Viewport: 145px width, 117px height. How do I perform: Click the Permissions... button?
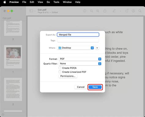[x=68, y=76]
